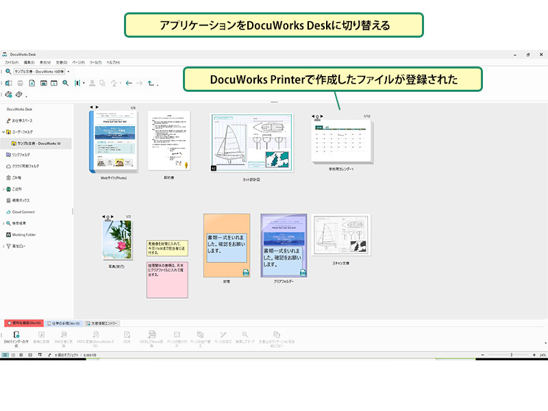
Task: Click the document with down arrow toolbar icon
Action: pos(32,83)
